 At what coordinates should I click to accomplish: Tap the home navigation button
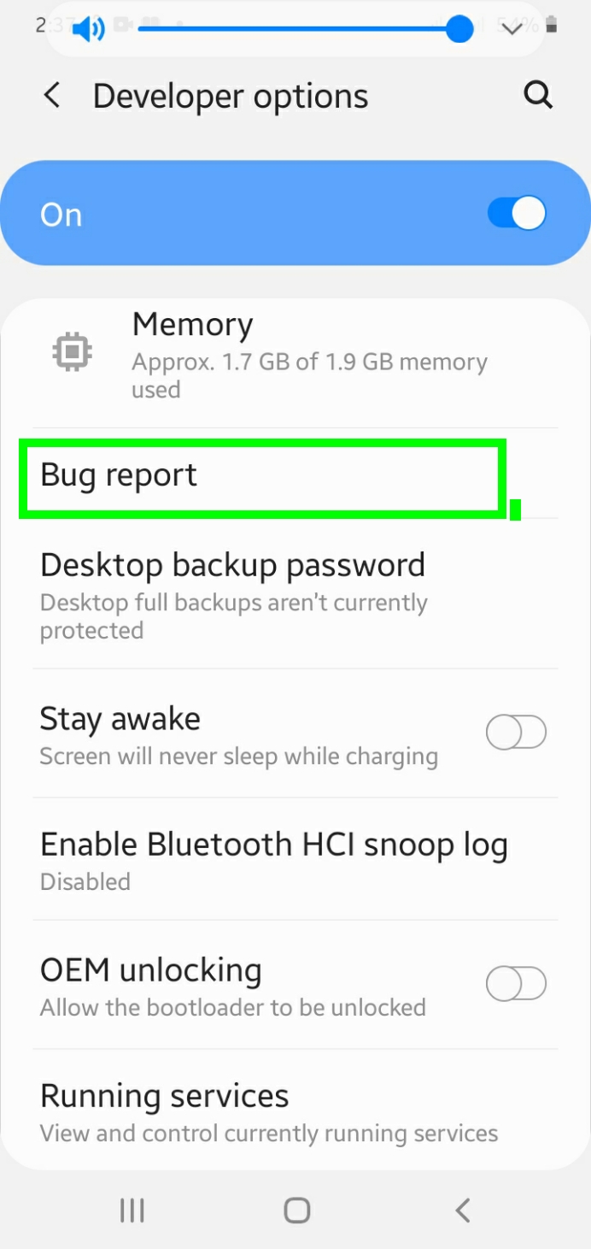[296, 1210]
